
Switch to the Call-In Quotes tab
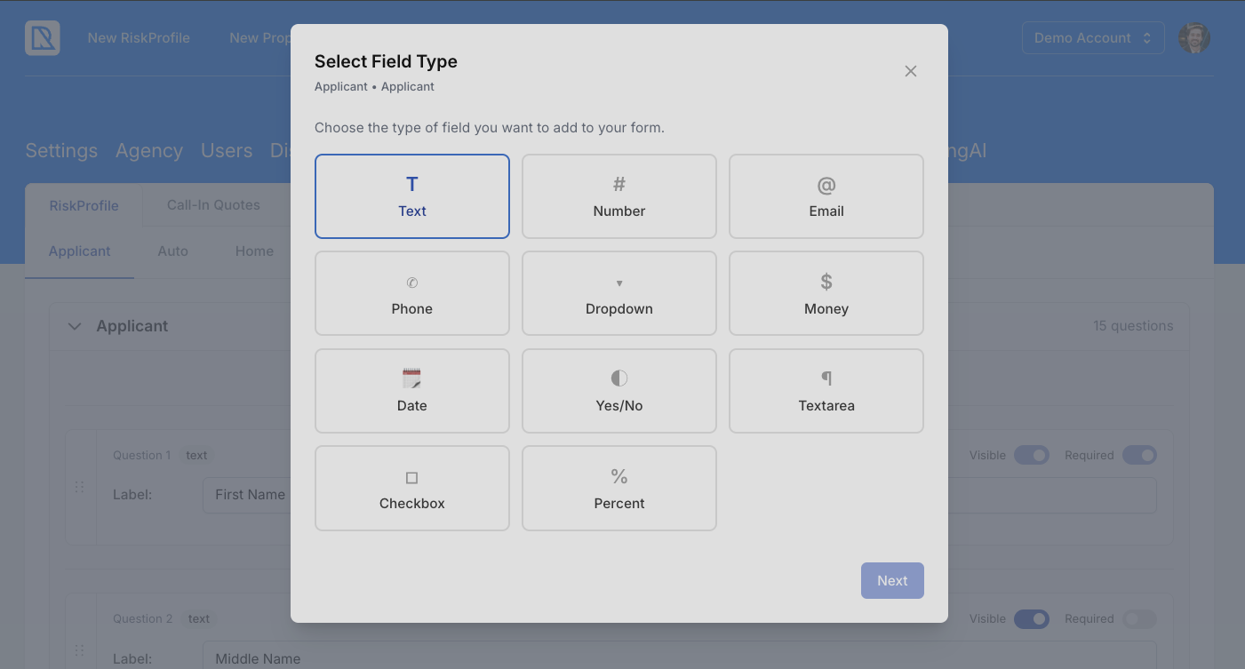pyautogui.click(x=213, y=205)
